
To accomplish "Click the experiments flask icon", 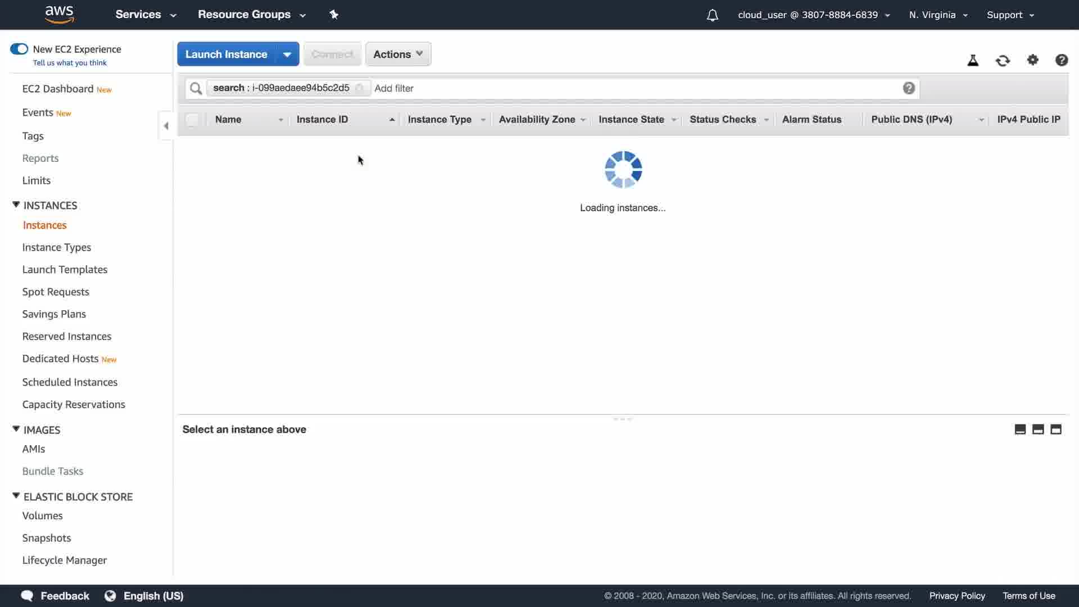I will point(973,61).
